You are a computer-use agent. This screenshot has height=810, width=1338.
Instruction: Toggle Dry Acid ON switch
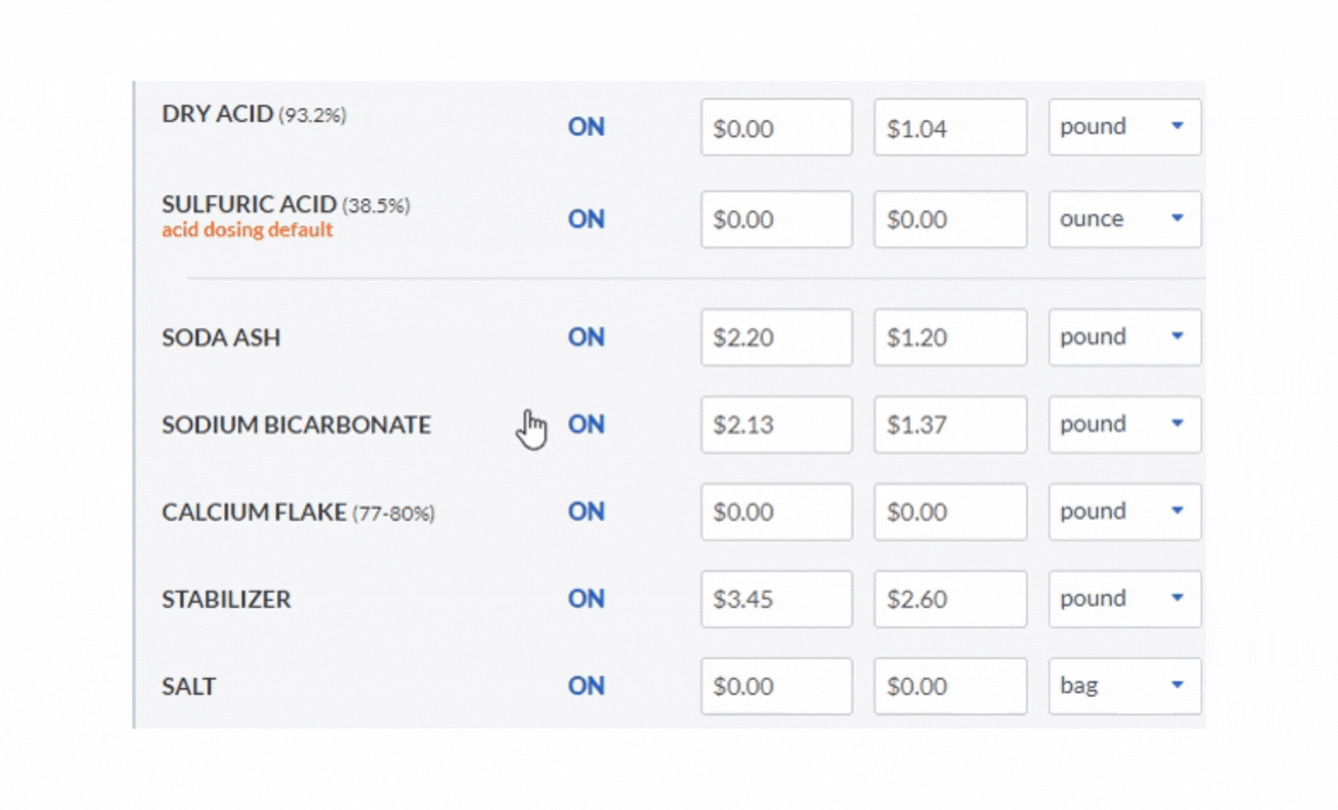[586, 127]
